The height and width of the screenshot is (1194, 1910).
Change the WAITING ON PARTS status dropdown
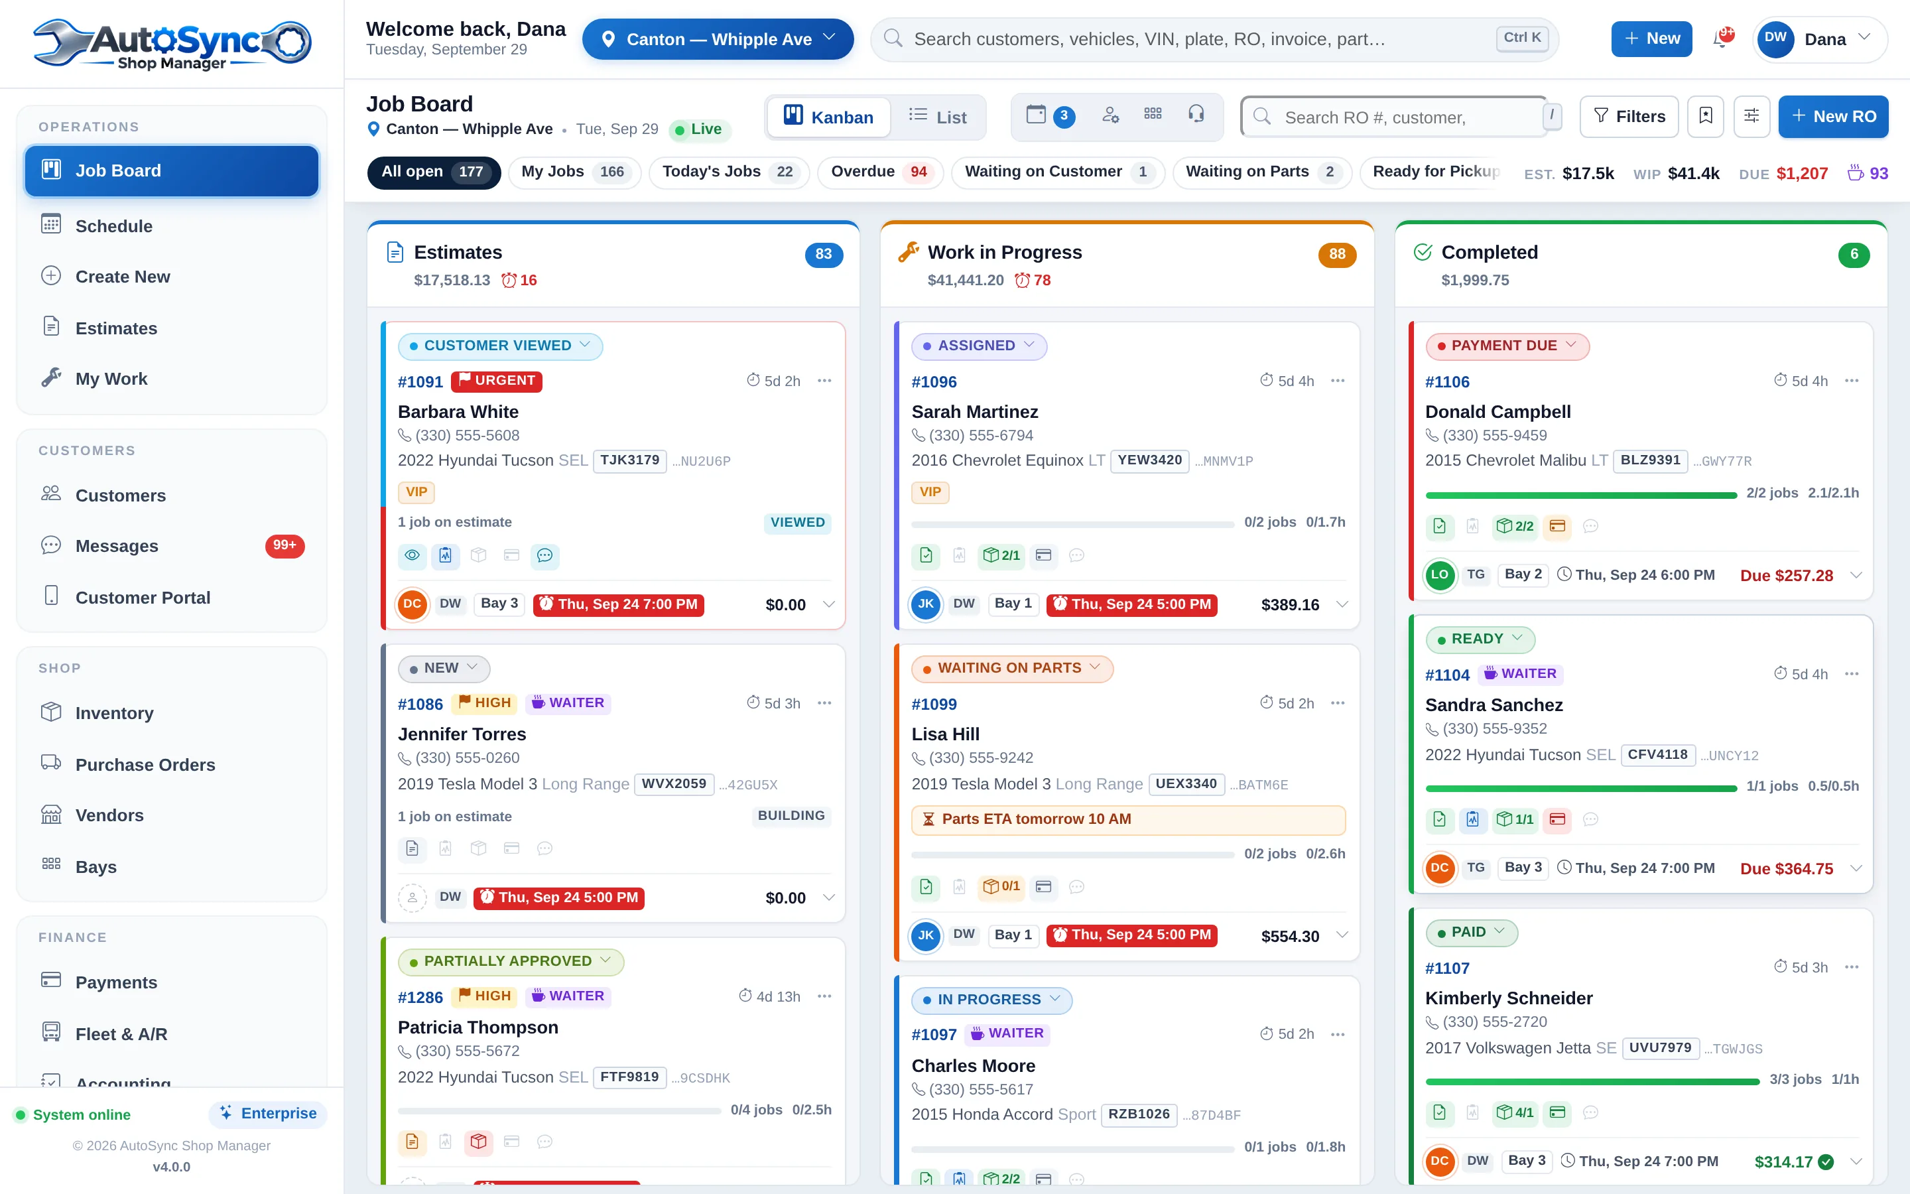click(1012, 668)
